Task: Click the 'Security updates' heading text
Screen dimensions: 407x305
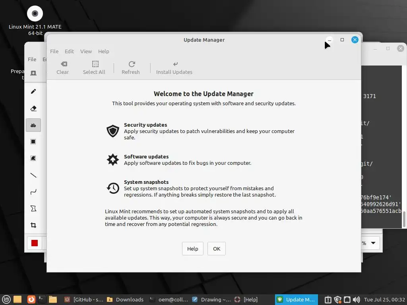Action: (145, 125)
